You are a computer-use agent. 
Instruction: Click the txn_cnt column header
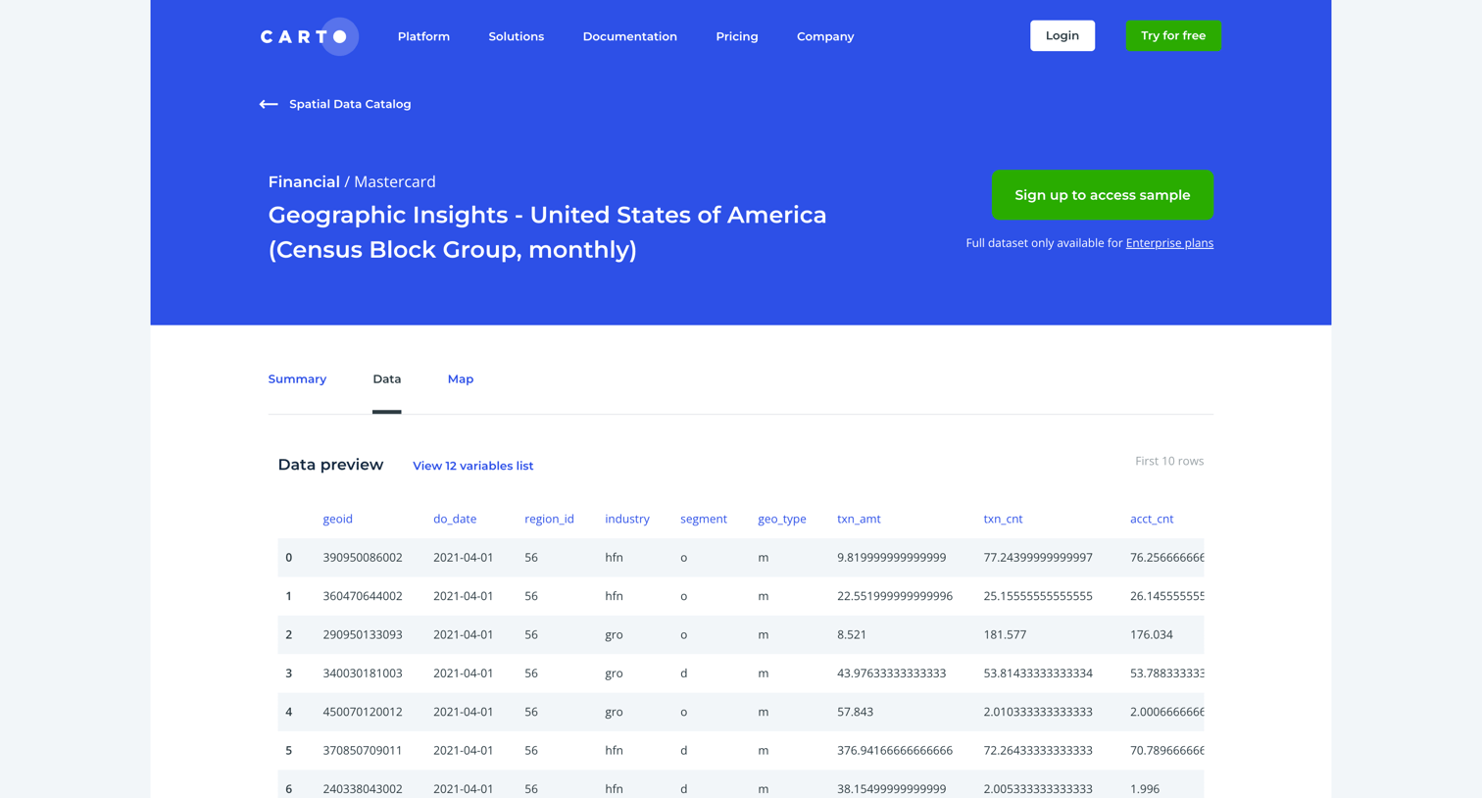click(1003, 519)
